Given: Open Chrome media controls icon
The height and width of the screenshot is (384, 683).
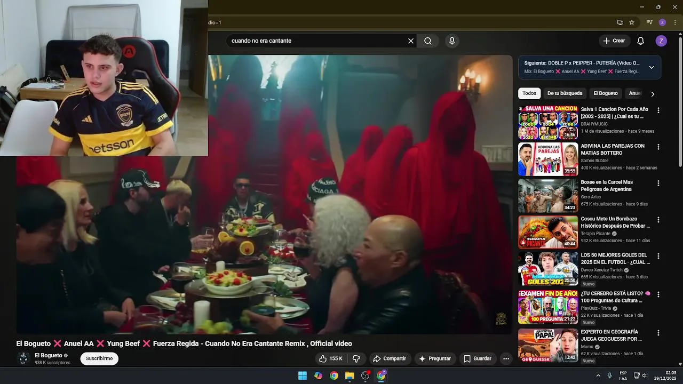Looking at the screenshot, I should pos(649,22).
